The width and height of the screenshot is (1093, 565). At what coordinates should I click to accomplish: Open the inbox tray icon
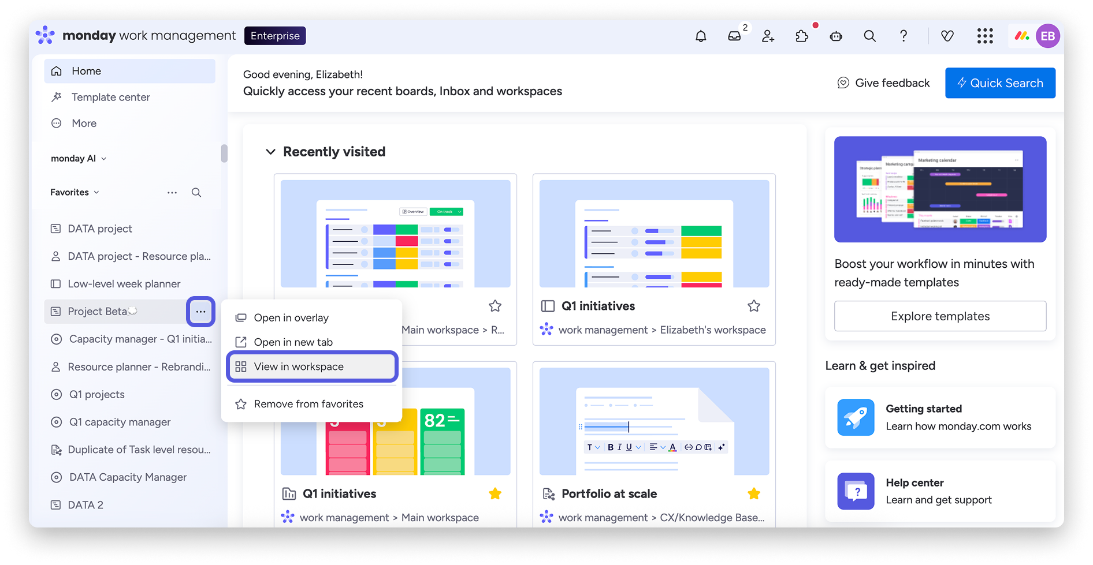point(734,36)
